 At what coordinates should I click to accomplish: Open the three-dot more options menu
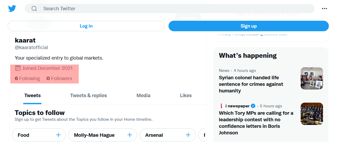pos(324,9)
